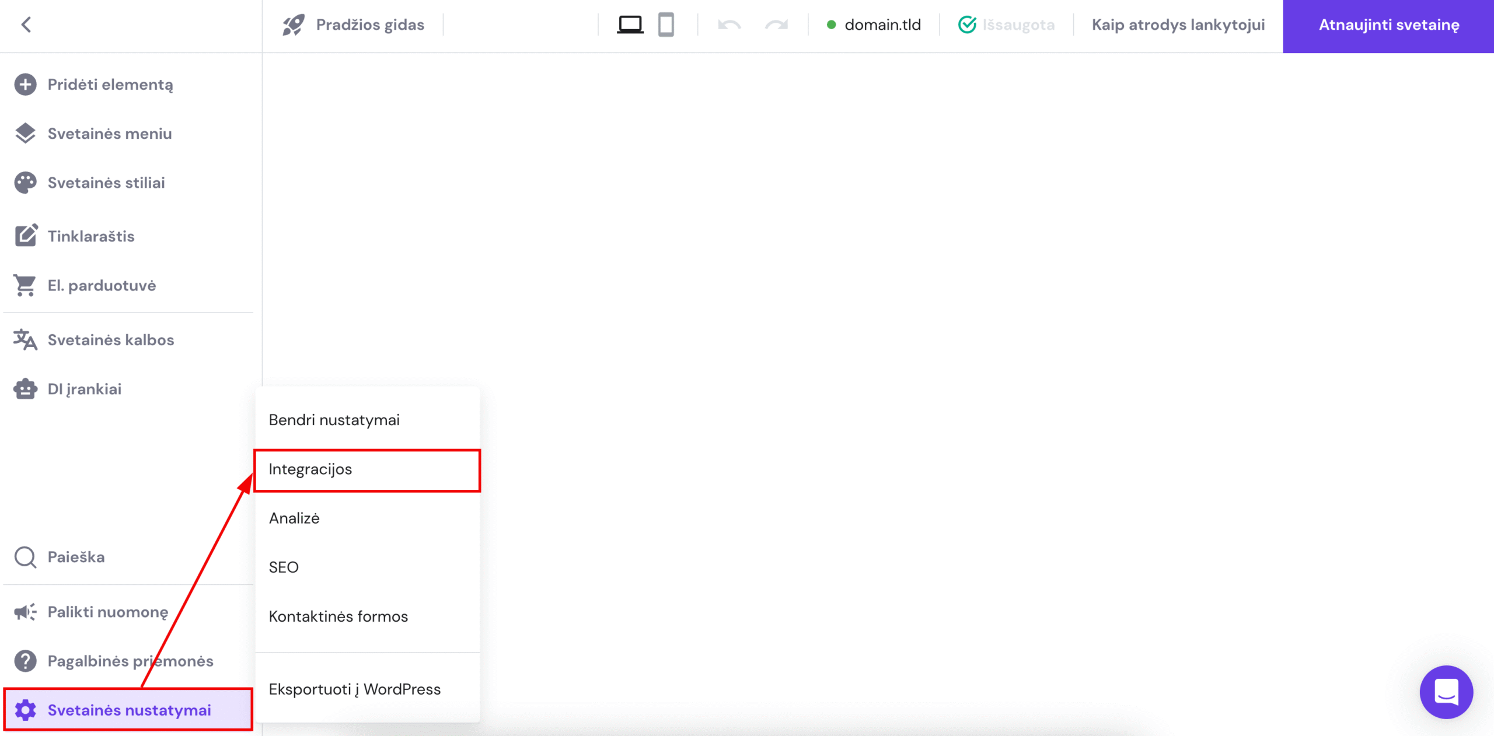Select Eksportuoti į WordPress option
This screenshot has height=736, width=1494.
pos(354,689)
